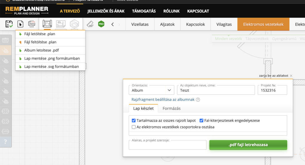
Task: Open 'JELLEMZŐK ÉS ÁRAK' navigation item
Action: [106, 11]
